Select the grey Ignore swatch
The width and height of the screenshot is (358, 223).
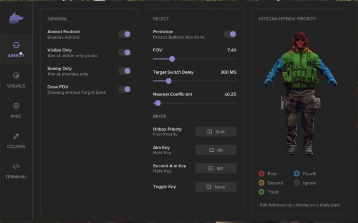[x=297, y=183]
